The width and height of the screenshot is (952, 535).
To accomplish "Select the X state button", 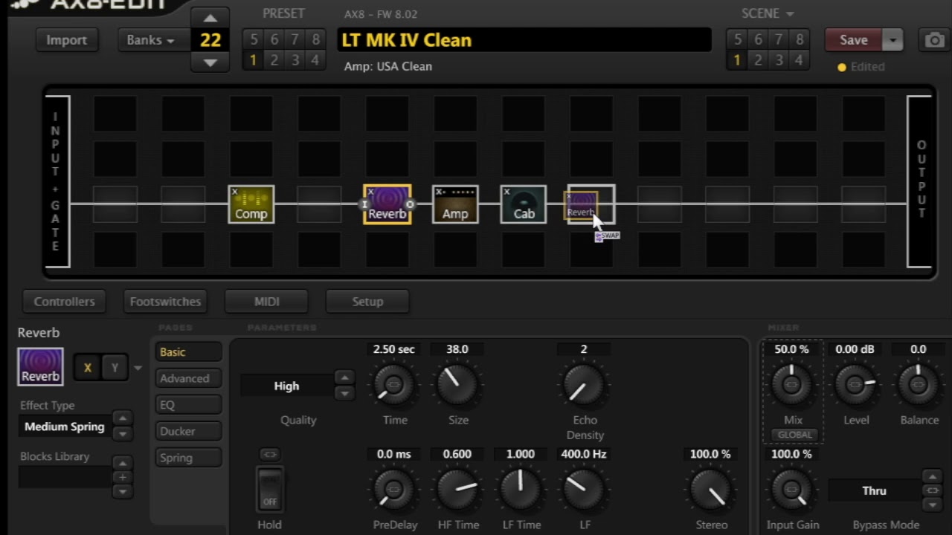I will (x=88, y=368).
